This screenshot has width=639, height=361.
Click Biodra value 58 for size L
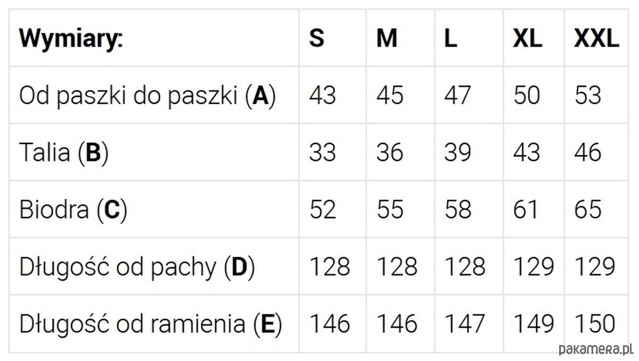[x=458, y=210]
